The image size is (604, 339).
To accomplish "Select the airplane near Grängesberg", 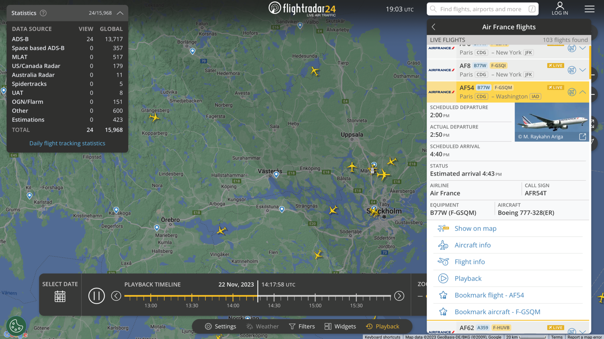I will 154,118.
